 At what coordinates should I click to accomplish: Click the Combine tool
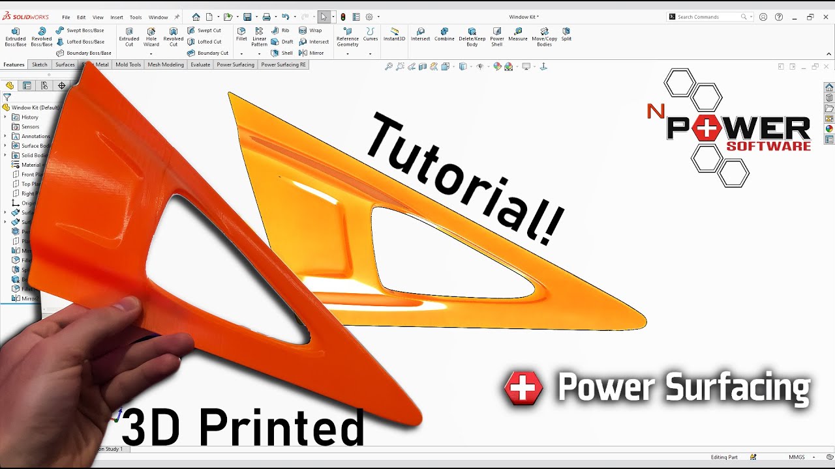(x=444, y=35)
